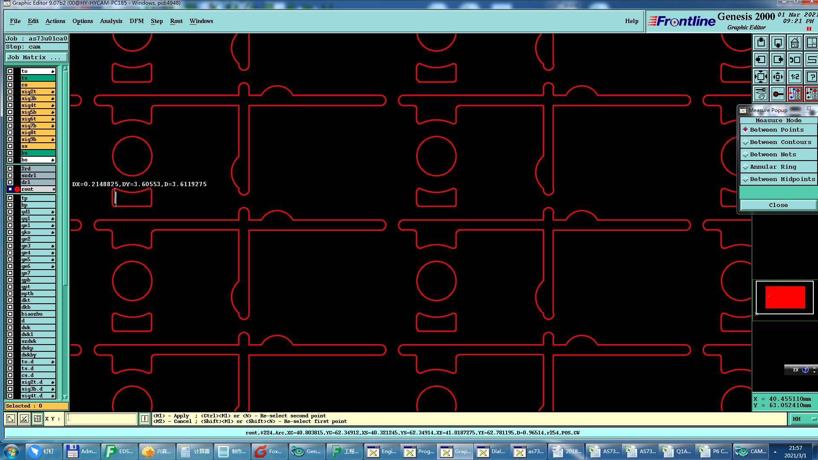Click the wrench and palette settings icon

coord(761,94)
